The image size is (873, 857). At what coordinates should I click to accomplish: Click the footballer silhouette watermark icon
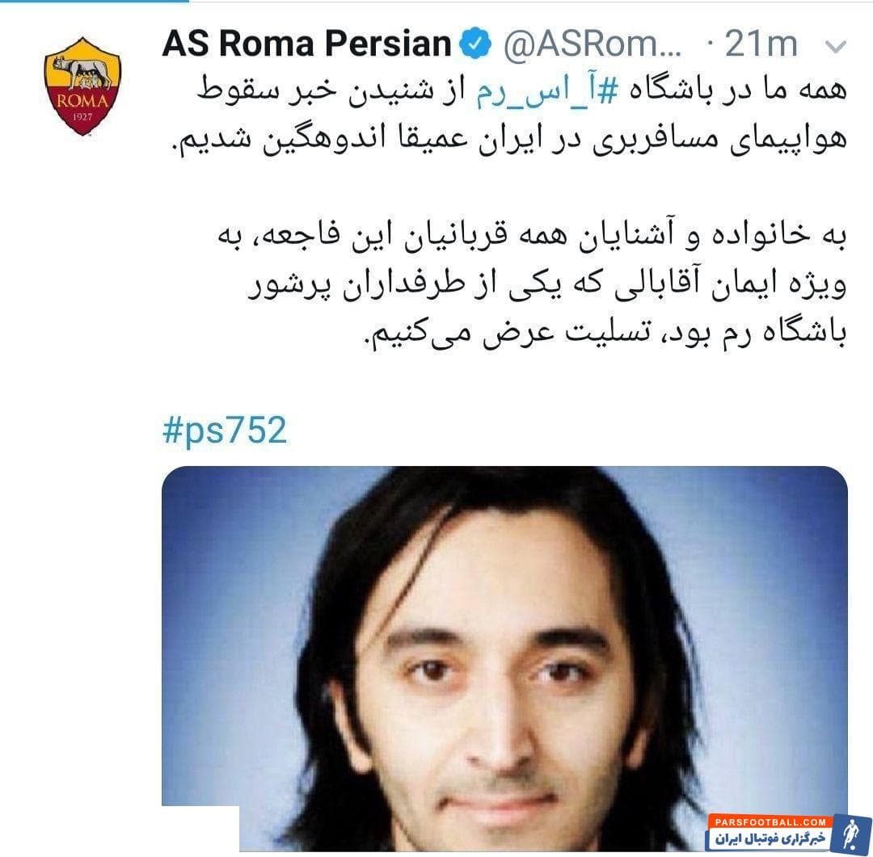click(850, 834)
